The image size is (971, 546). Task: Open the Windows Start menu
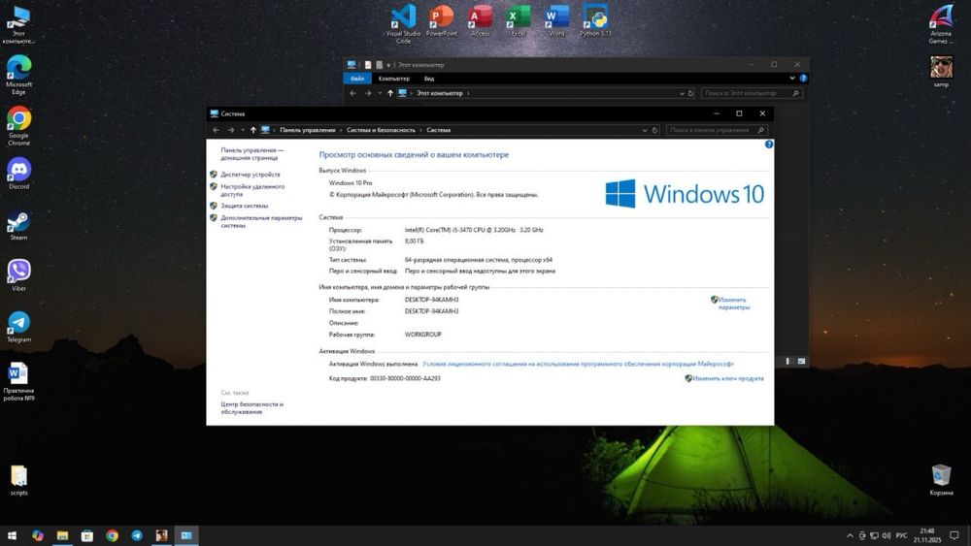coord(12,535)
